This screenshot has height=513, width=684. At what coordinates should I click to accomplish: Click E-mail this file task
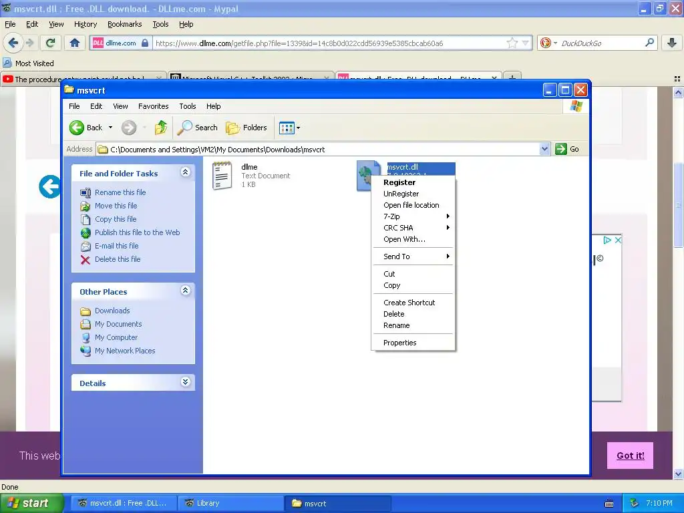click(116, 246)
